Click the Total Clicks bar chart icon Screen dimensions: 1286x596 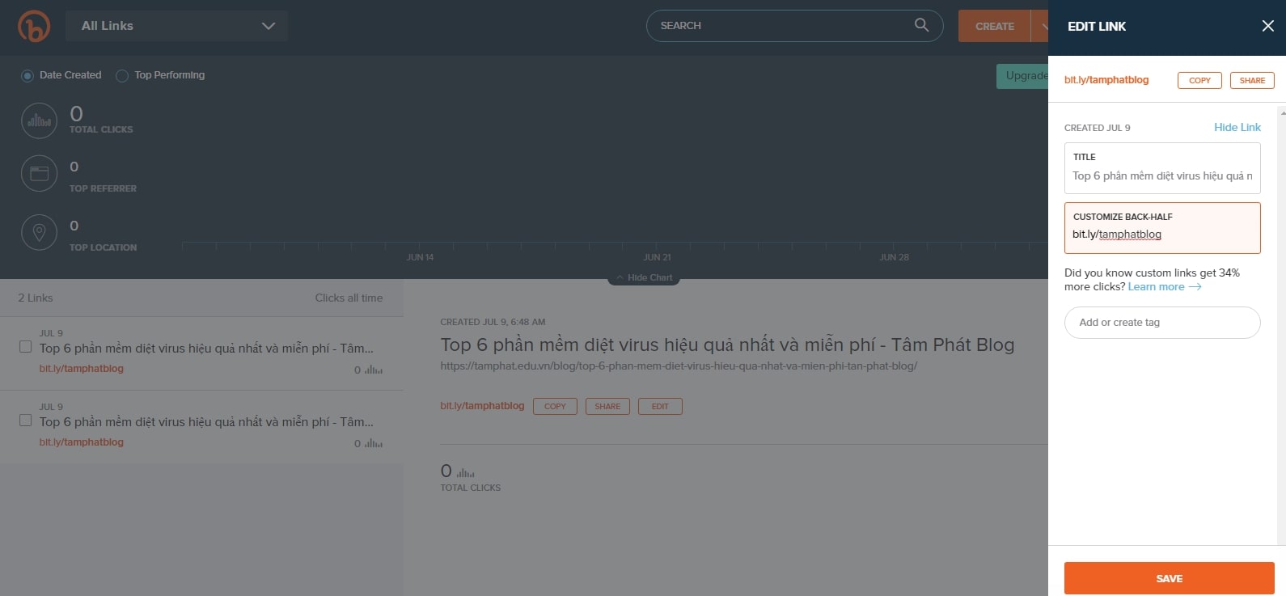pos(39,121)
